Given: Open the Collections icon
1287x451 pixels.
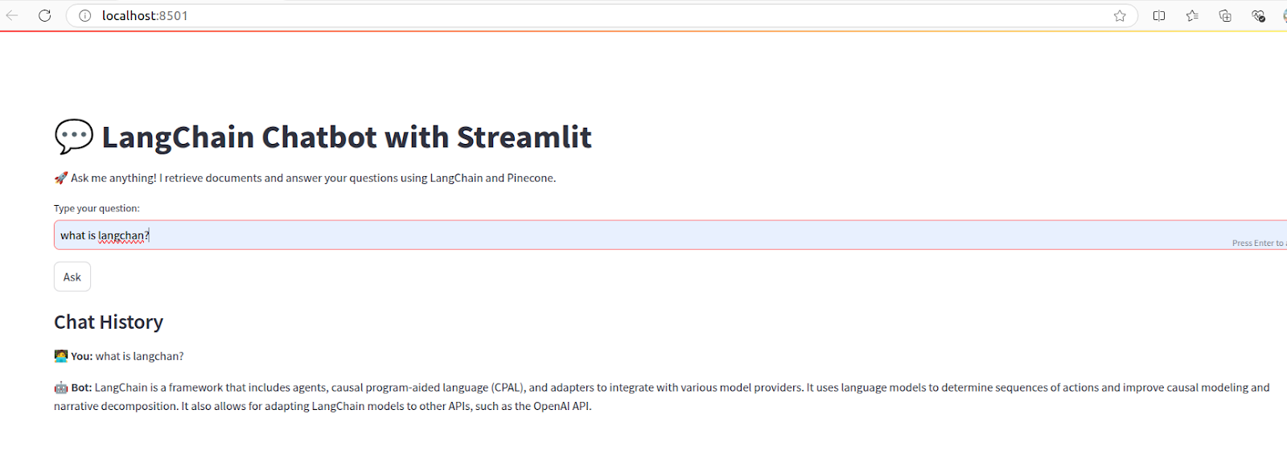Looking at the screenshot, I should click(x=1225, y=15).
